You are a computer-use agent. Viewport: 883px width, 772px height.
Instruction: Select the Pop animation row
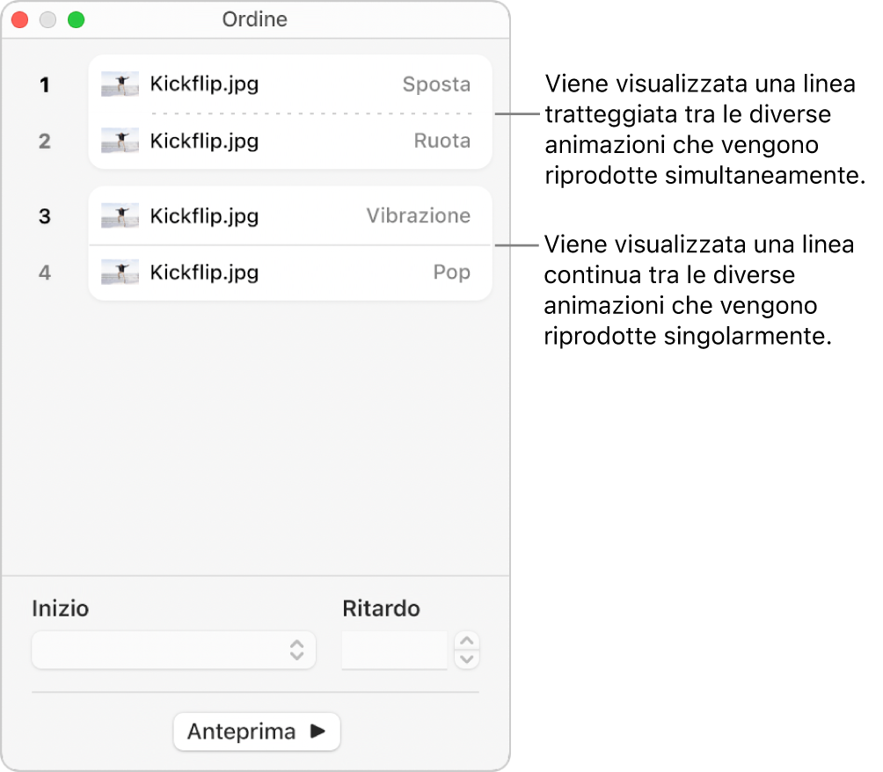click(290, 273)
